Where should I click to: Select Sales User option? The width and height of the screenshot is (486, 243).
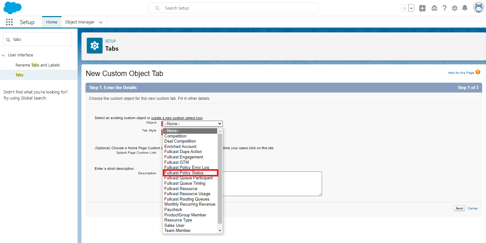190,226
